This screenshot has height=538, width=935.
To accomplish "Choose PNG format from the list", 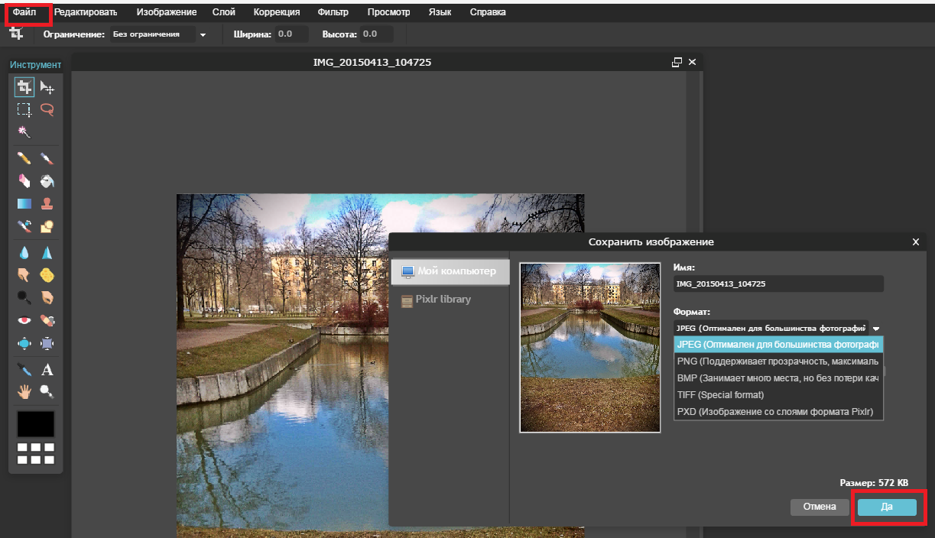I will [x=778, y=361].
